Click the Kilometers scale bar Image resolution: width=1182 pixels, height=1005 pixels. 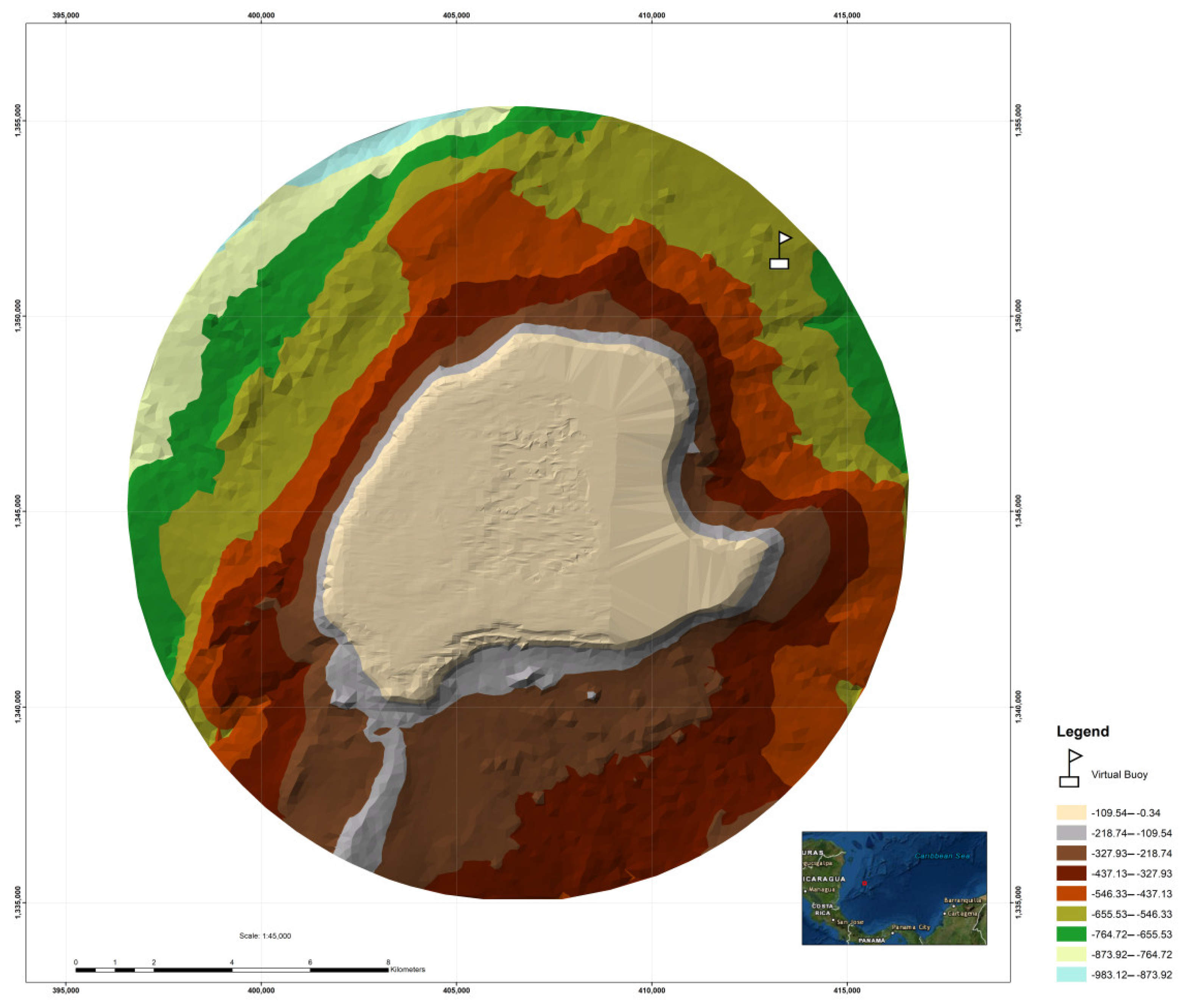click(x=232, y=970)
